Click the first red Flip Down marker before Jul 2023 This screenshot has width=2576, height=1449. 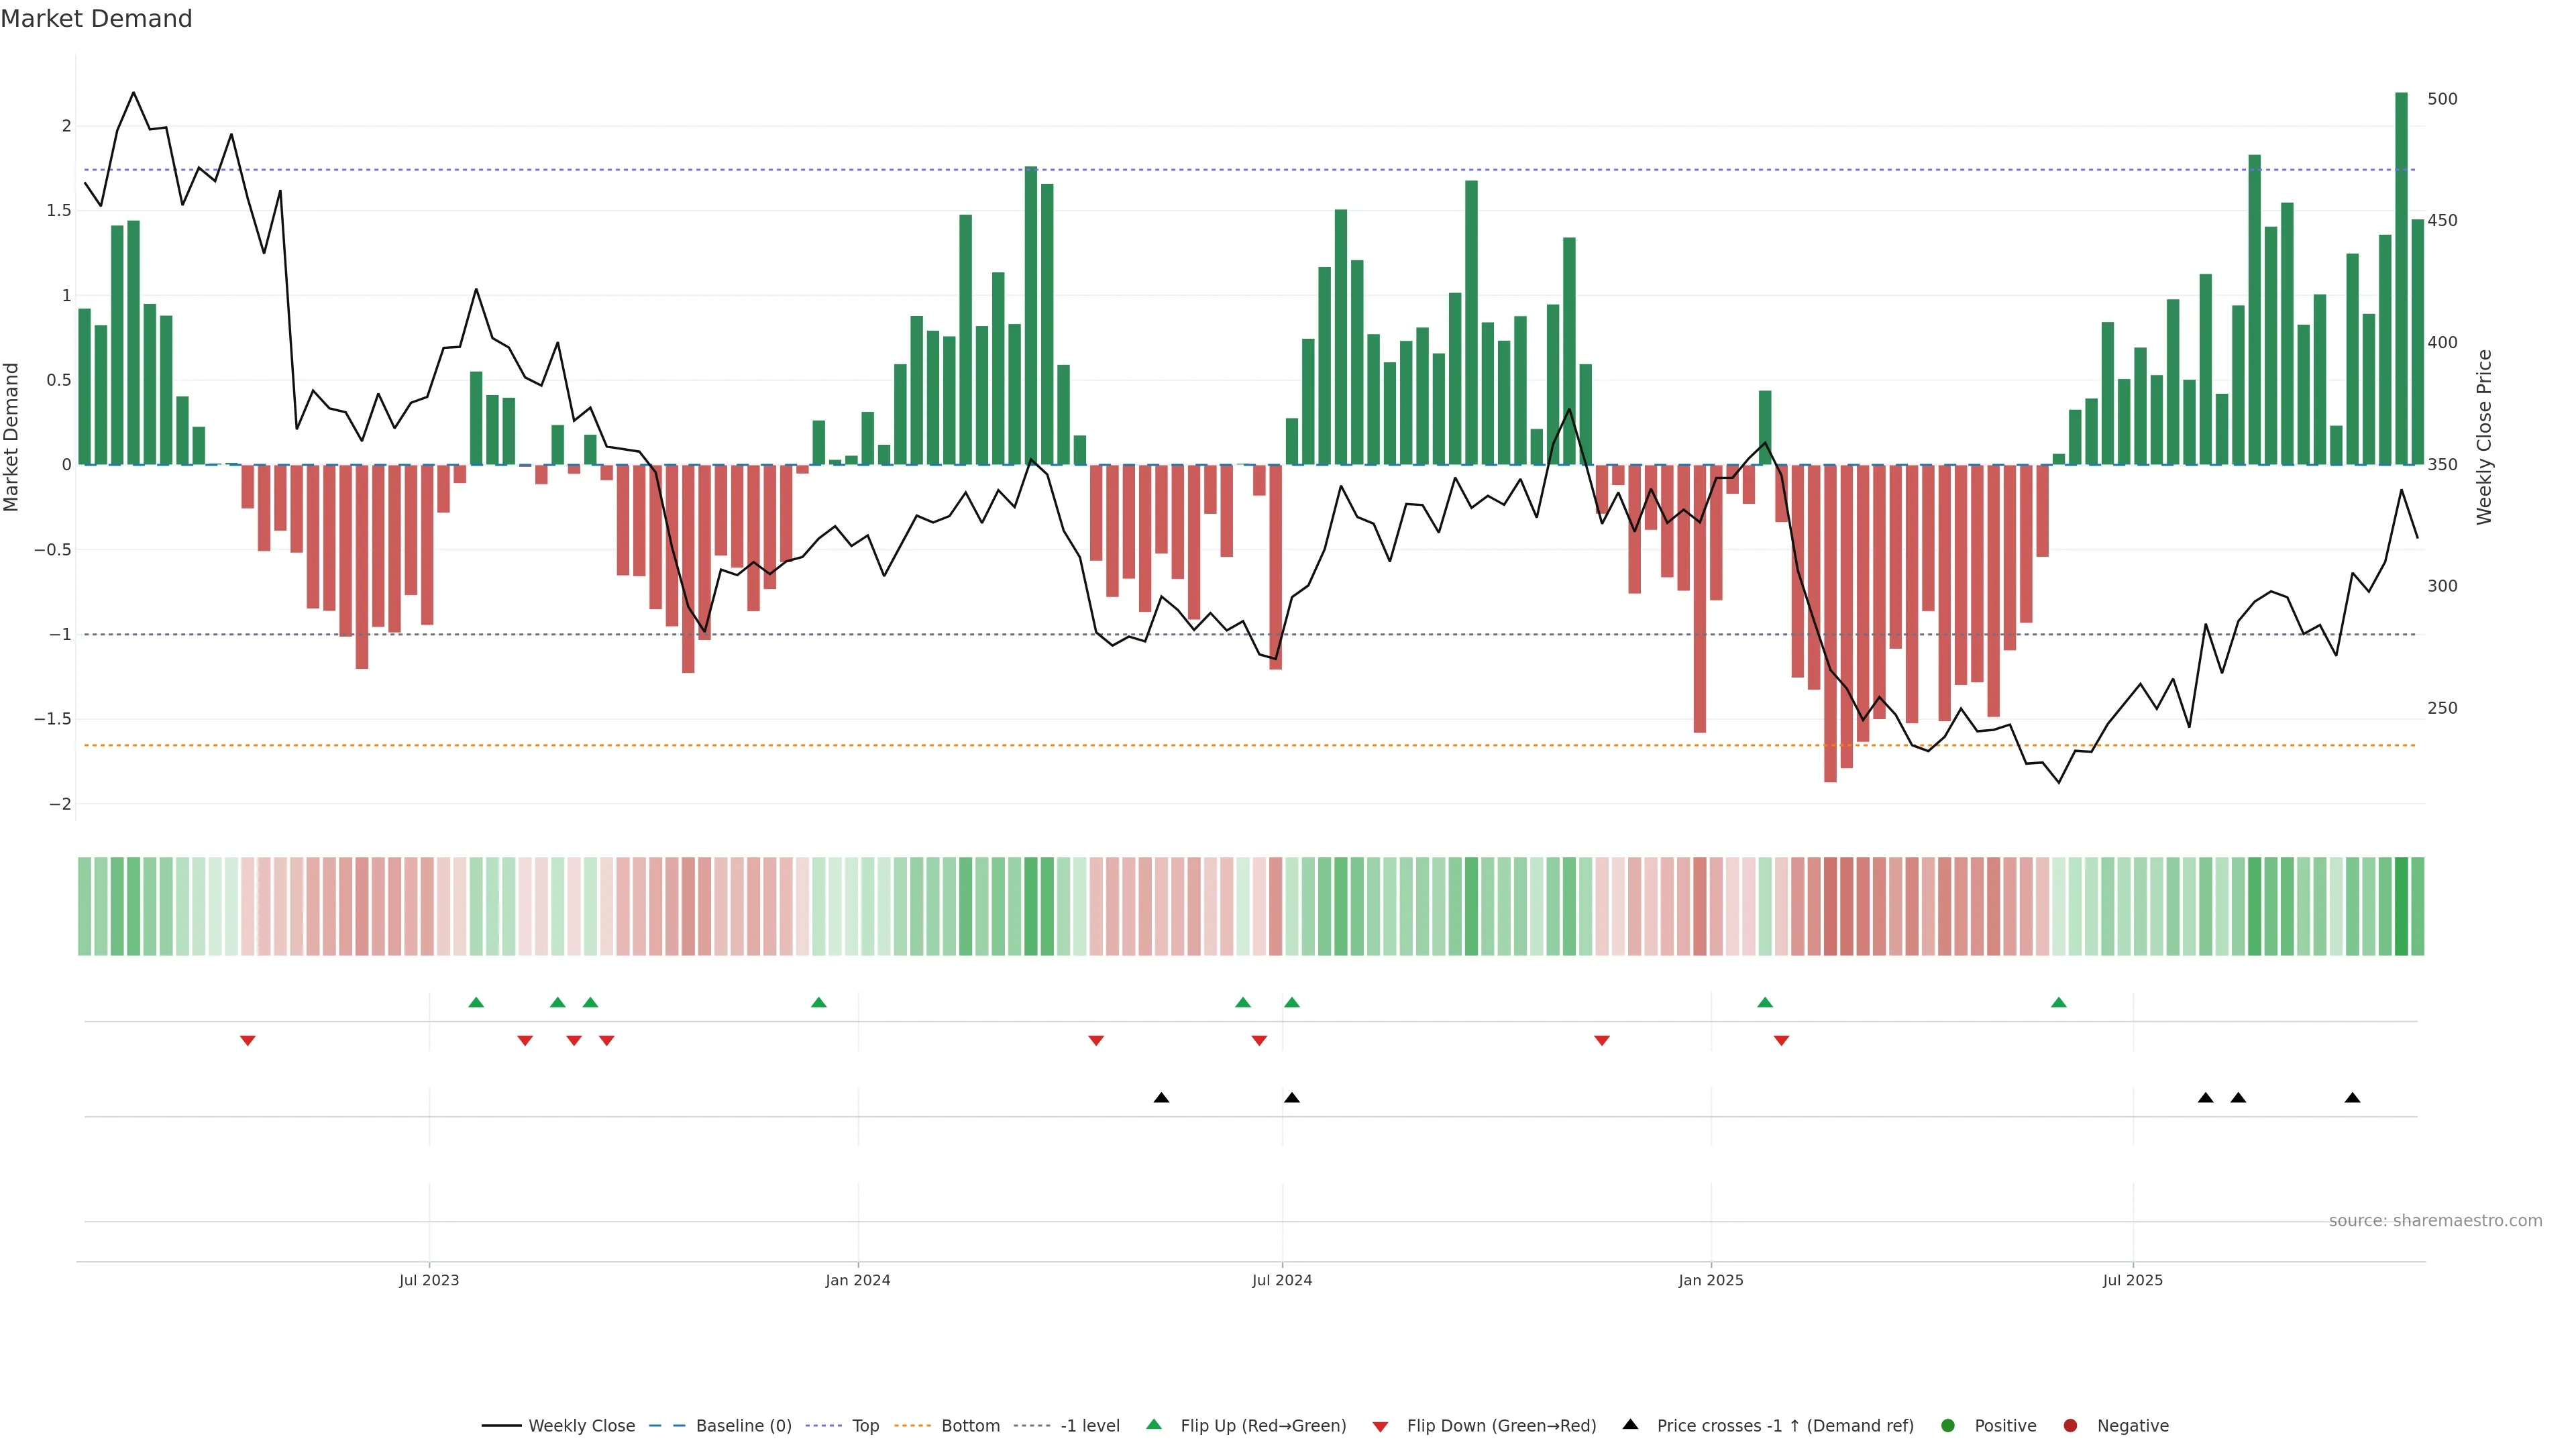pyautogui.click(x=248, y=1041)
